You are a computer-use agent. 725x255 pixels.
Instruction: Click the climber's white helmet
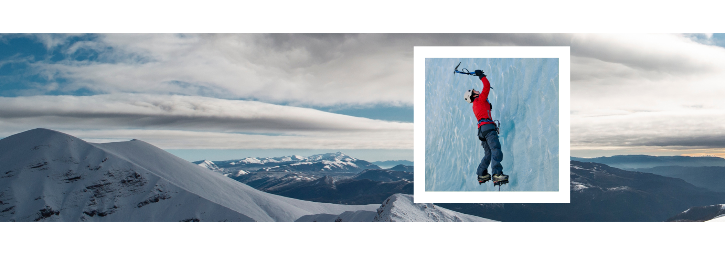(x=468, y=96)
